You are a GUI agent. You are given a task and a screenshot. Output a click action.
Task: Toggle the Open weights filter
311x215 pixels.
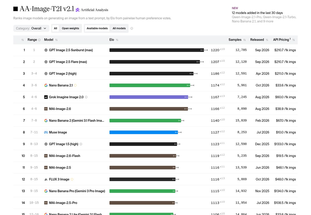[70, 28]
